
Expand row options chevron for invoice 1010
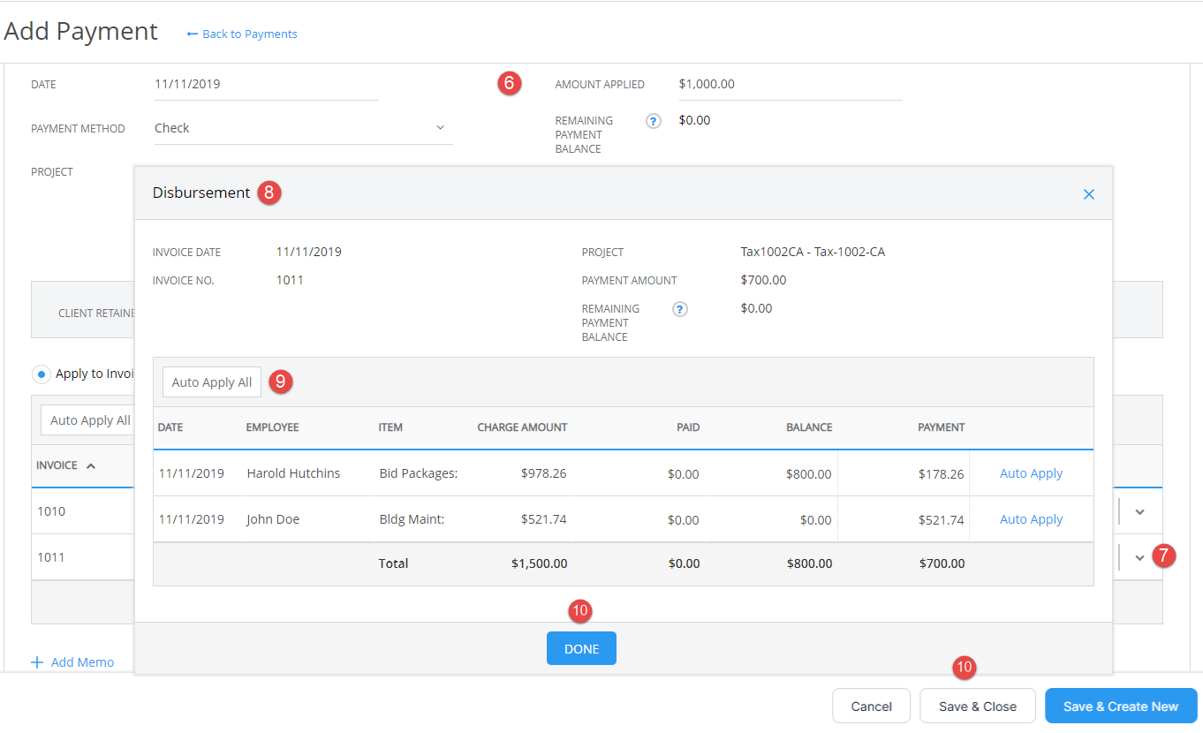point(1139,511)
